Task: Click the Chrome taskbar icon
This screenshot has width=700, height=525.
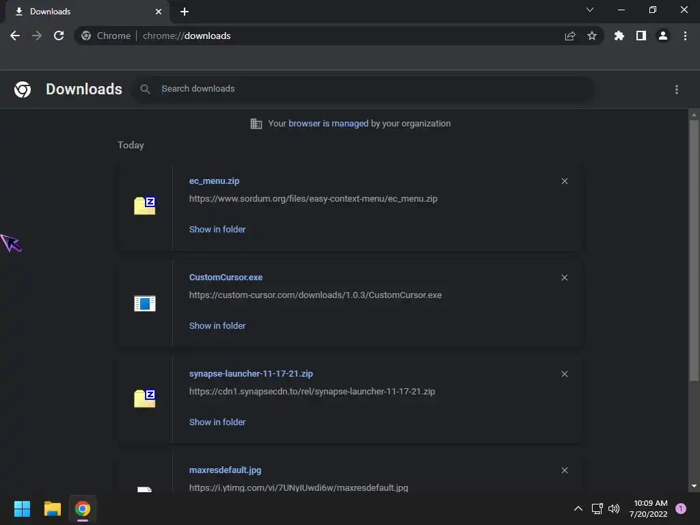Action: pos(83,509)
